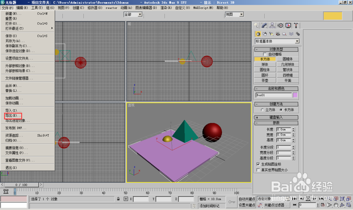Open the Utilities panel (hammer icon)
Viewport: 353px width, 210px height.
297,25
